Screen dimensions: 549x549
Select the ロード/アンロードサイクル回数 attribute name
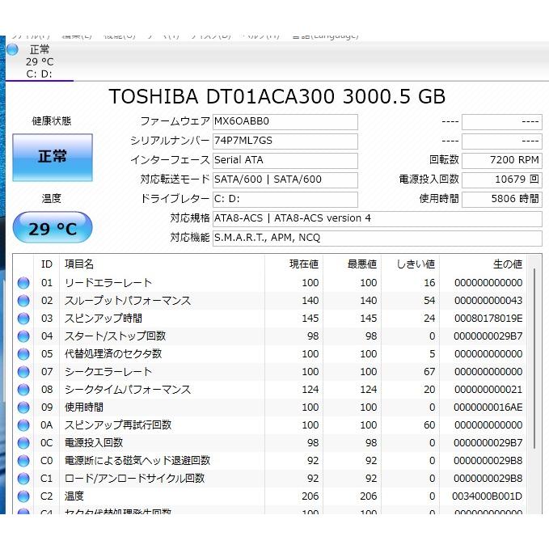click(x=134, y=479)
